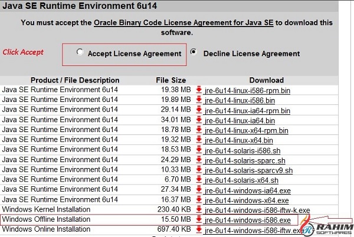Click the jre-6u14-windows-i586-iftw.exe link
This screenshot has height=237, width=354.
click(253, 231)
